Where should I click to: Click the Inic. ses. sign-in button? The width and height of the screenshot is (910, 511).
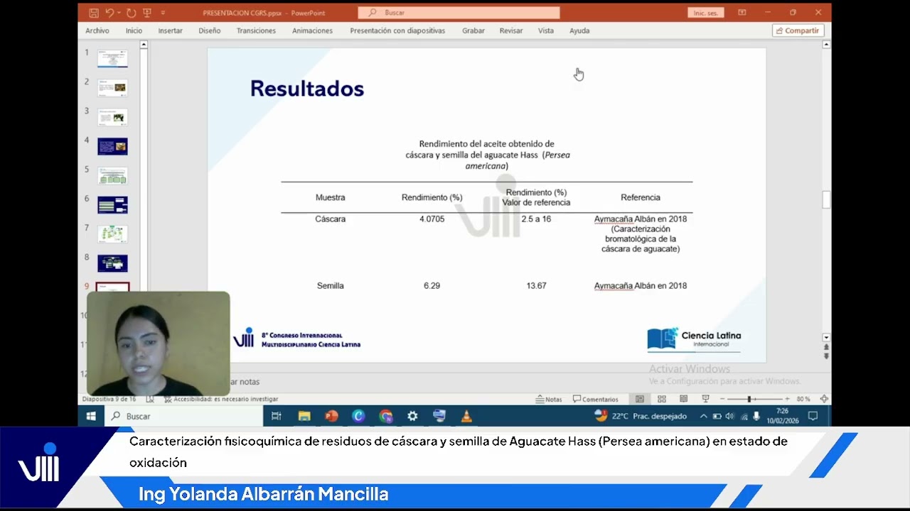(705, 13)
